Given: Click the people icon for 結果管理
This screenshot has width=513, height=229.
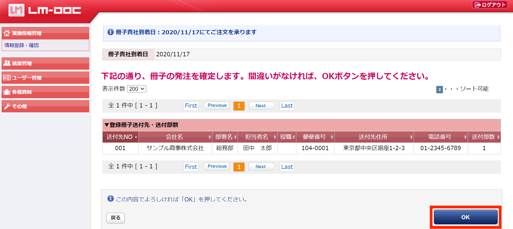Looking at the screenshot, I should tap(7, 63).
